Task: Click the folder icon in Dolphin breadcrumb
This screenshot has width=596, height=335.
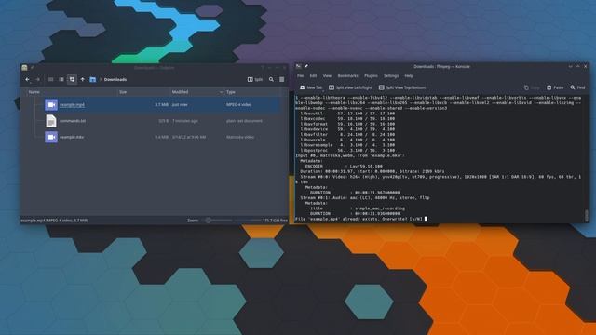Action: tap(93, 80)
